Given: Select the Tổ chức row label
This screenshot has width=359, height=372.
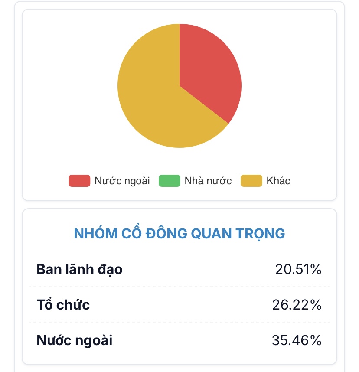Looking at the screenshot, I should (x=63, y=305).
